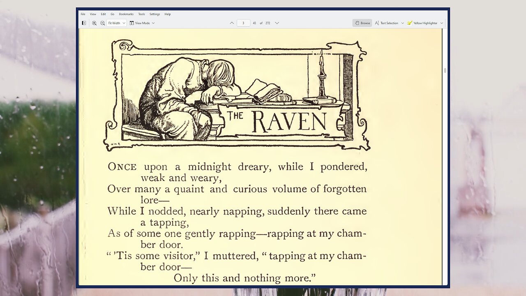This screenshot has width=526, height=296.
Task: Open the Bookmarks menu
Action: (x=126, y=14)
